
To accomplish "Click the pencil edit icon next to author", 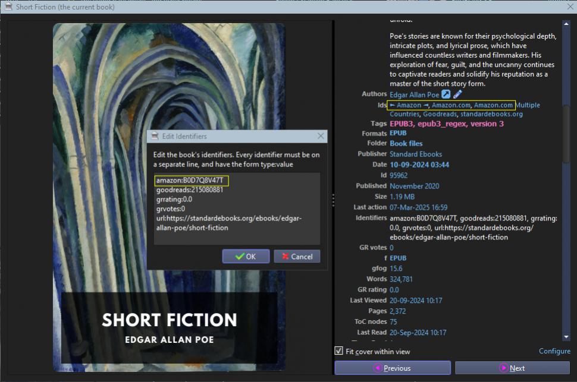I will click(x=457, y=94).
